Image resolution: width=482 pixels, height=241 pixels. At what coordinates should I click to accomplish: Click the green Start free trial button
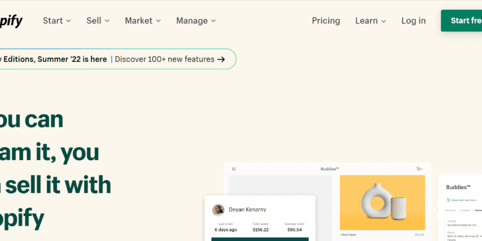coord(461,21)
